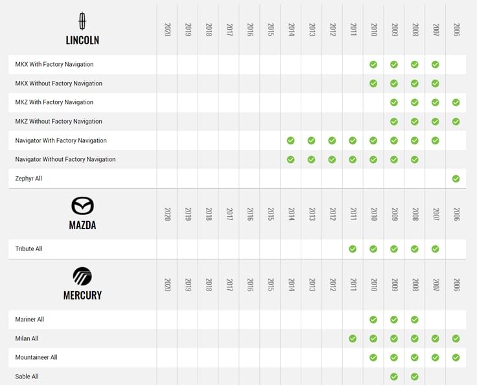The width and height of the screenshot is (477, 385).
Task: Click the Mariner All 2010 checkmark
Action: point(373,320)
